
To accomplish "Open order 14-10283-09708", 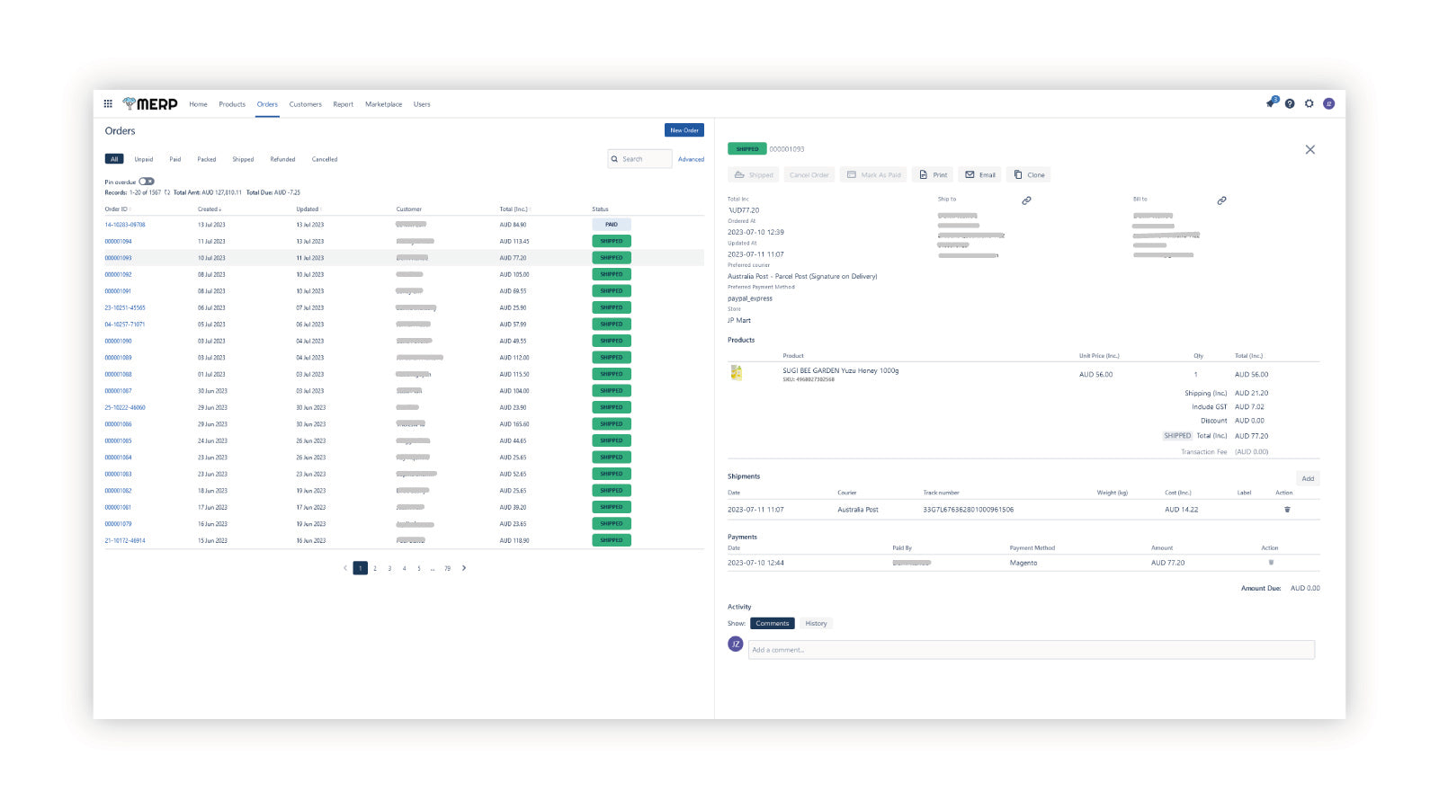I will coord(125,225).
